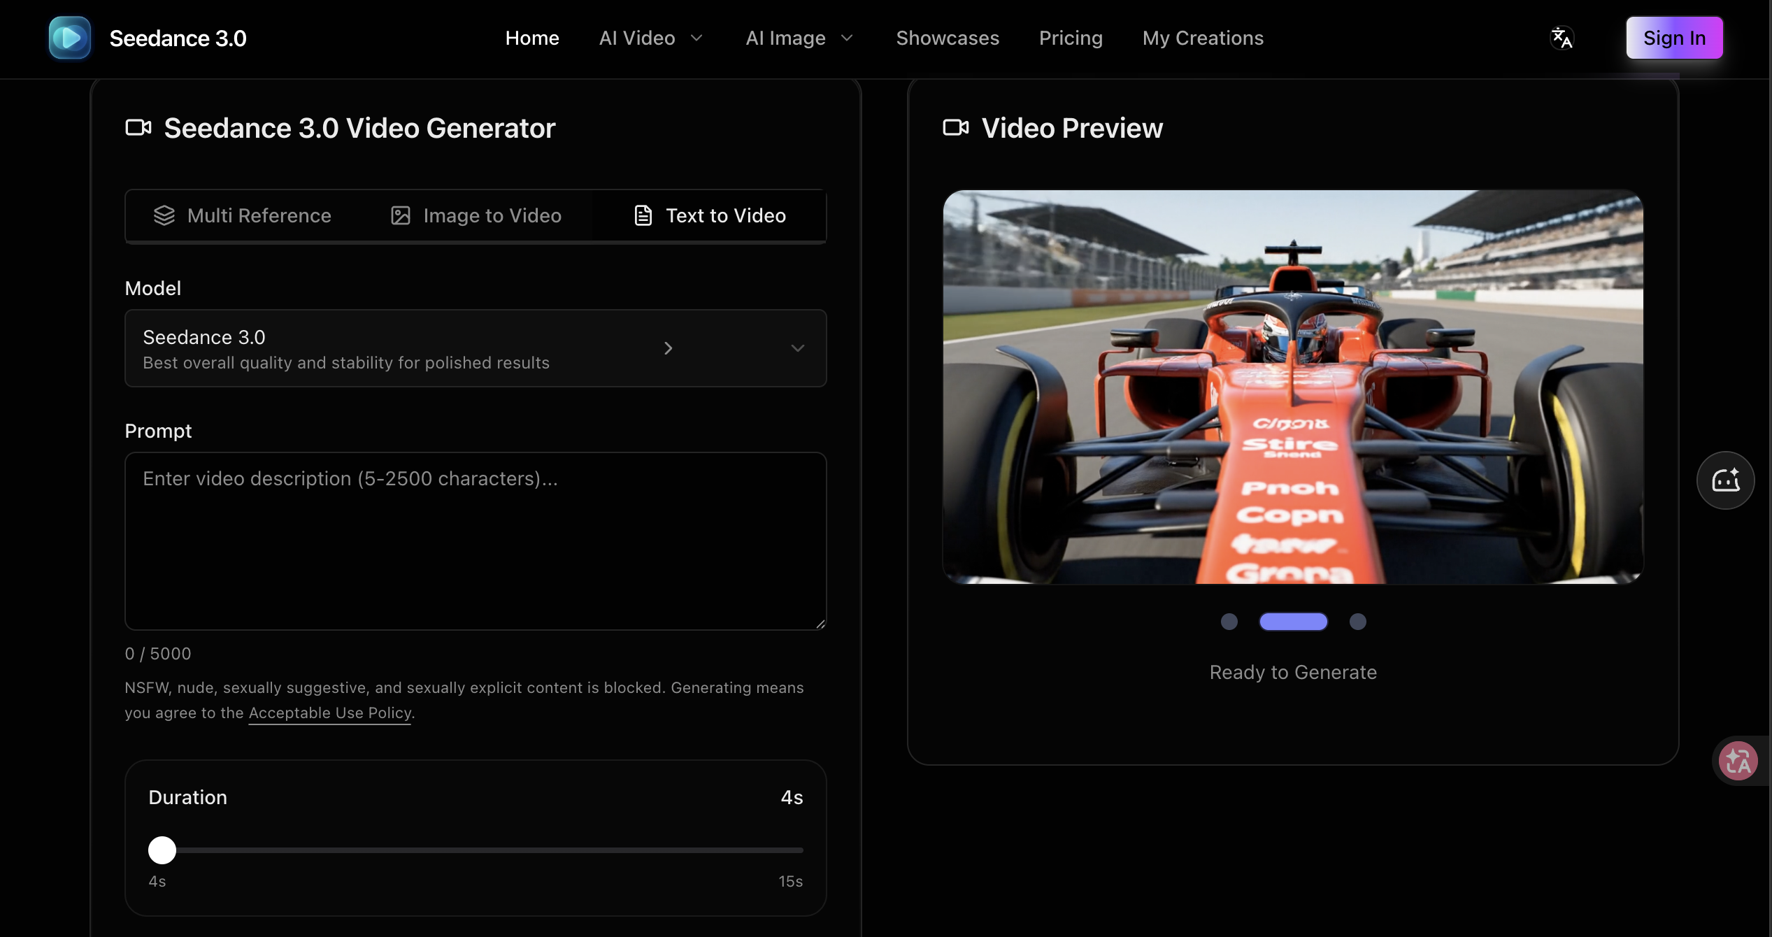The width and height of the screenshot is (1772, 937).
Task: Click the Seedance 3.0 logo icon
Action: 70,38
